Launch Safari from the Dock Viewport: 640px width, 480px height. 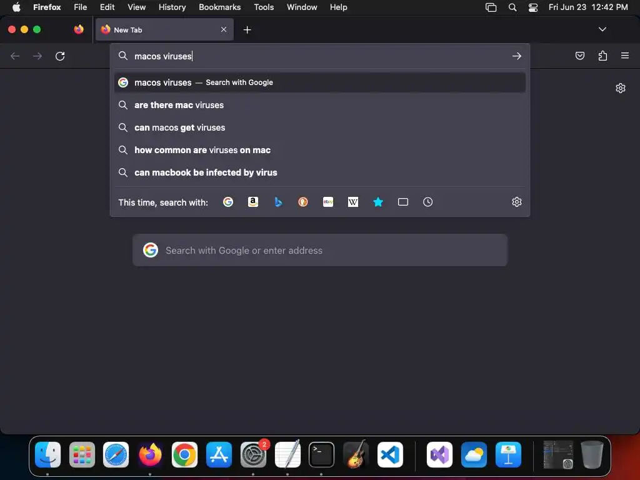pyautogui.click(x=116, y=454)
